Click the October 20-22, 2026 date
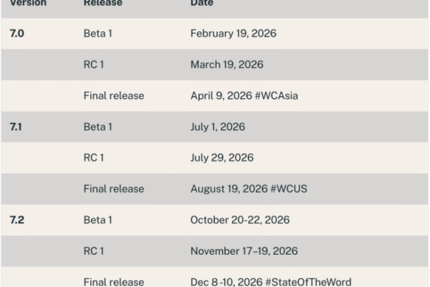Image resolution: width=430 pixels, height=287 pixels. 240,220
